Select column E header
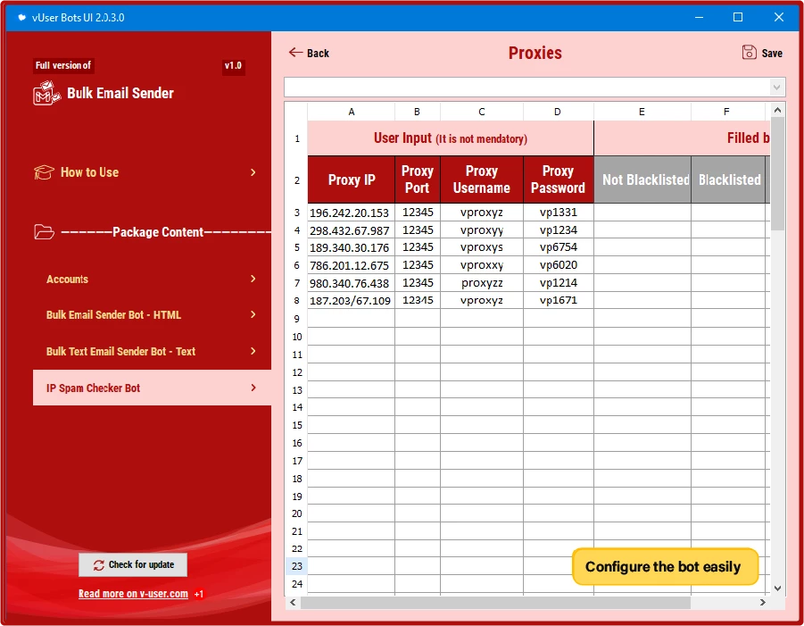This screenshot has width=804, height=626. pos(642,112)
